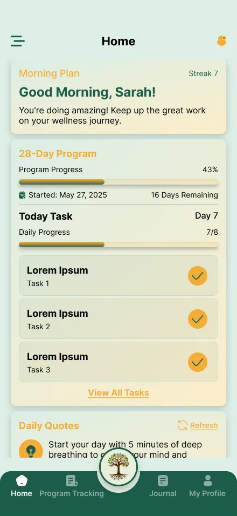Open the Lorem Ipsum Task 2 card
This screenshot has width=237, height=516.
(119, 319)
